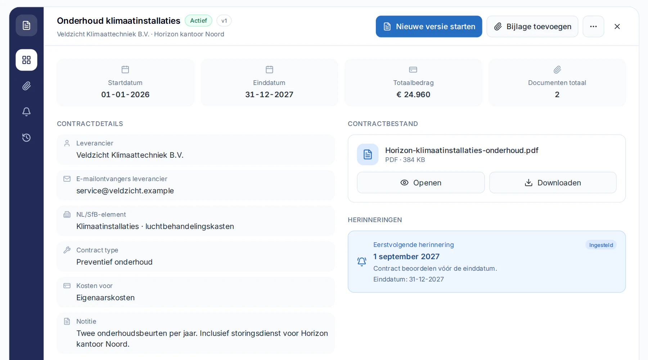Viewport: 648px width, 360px height.
Task: Click the Ingesteld reminder badge
Action: (601, 245)
